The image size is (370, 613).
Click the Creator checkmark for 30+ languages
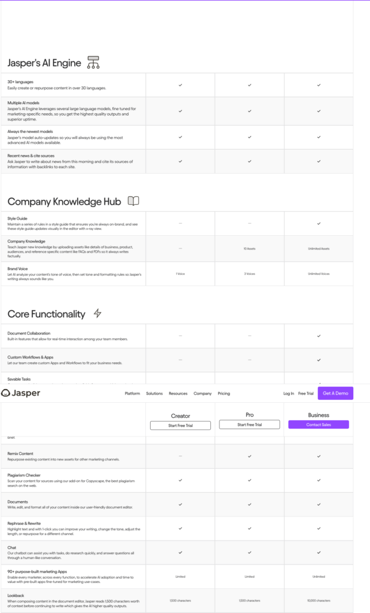(x=181, y=85)
